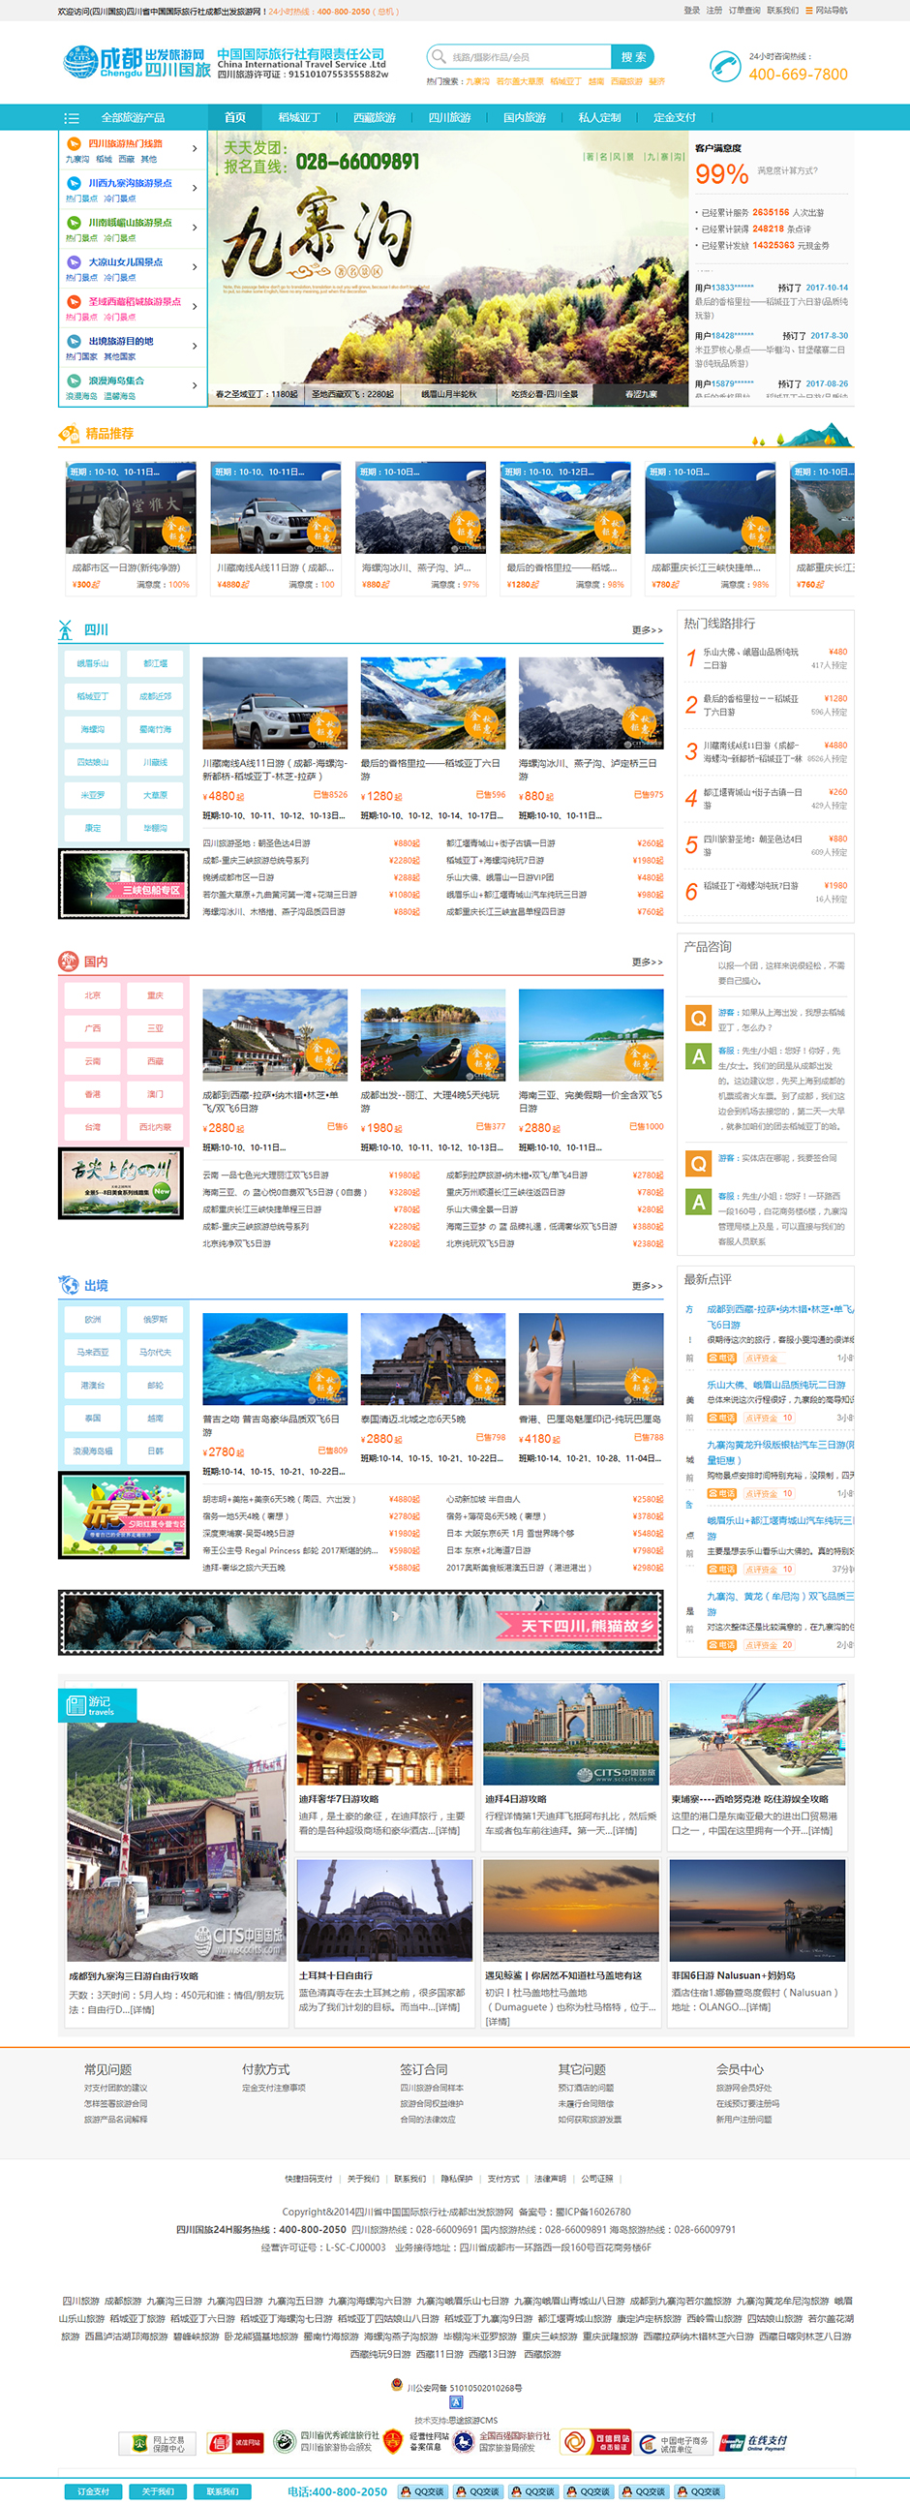910x2505 pixels.
Task: Click the 游记 travels badge icon
Action: click(x=76, y=1705)
